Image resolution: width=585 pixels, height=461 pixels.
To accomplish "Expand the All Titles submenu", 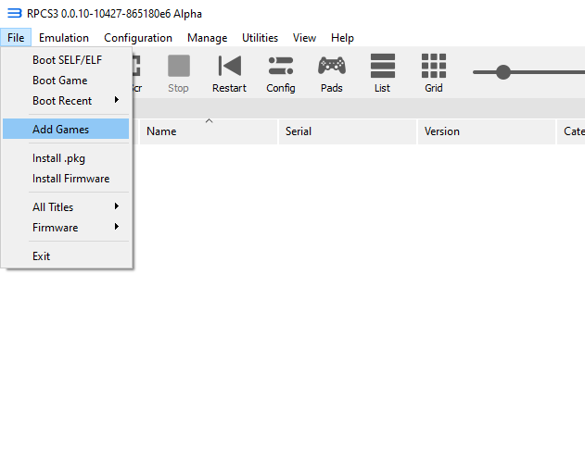I will [66, 207].
